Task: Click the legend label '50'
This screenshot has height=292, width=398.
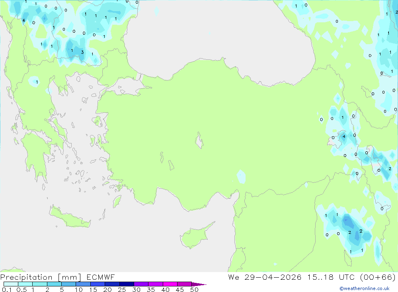Action: coord(194,290)
